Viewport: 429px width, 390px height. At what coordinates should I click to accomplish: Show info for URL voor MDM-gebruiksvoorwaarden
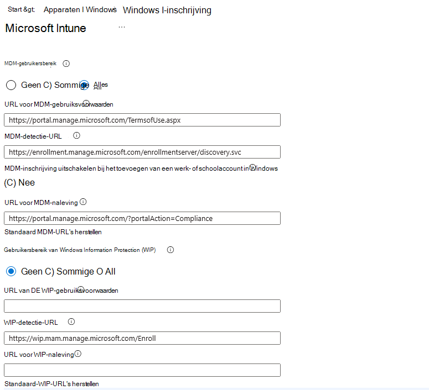tap(86, 103)
